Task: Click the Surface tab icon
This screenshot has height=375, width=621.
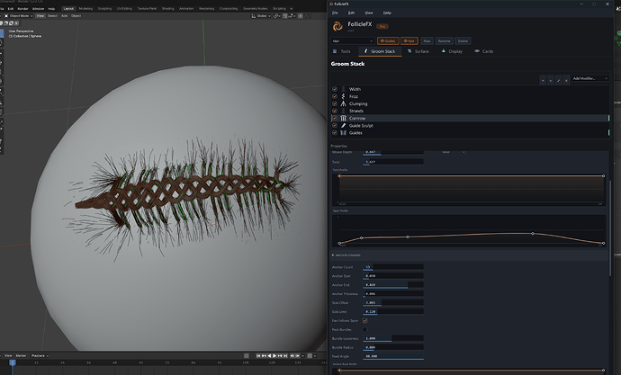Action: tap(409, 51)
